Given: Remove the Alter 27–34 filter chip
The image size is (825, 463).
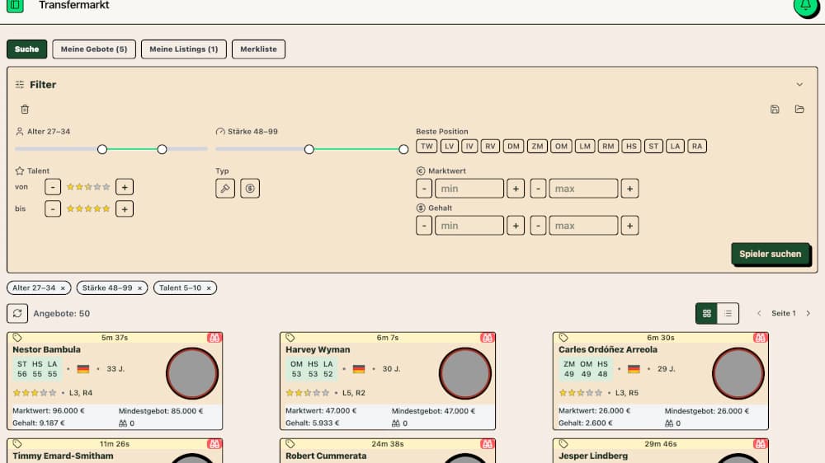Looking at the screenshot, I should point(64,288).
